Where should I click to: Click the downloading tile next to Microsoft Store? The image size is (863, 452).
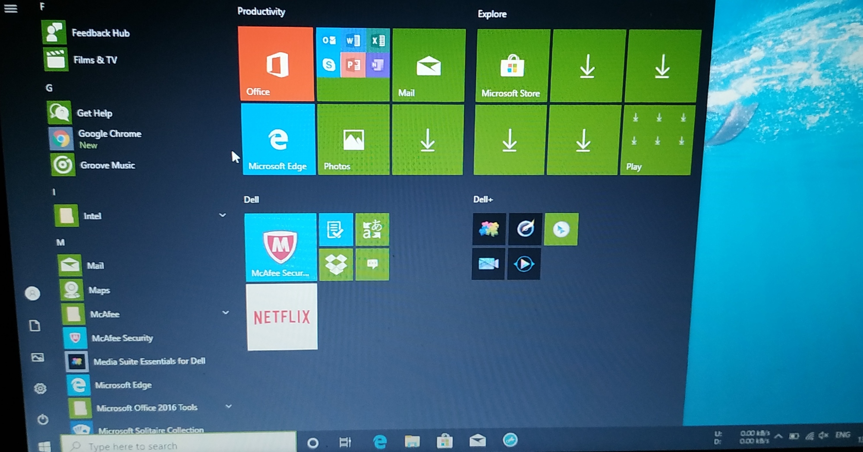pos(588,66)
